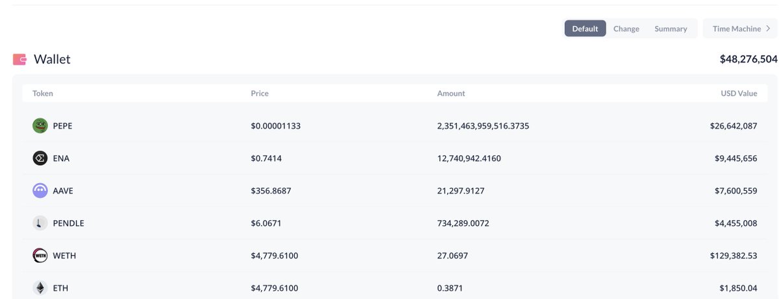779x299 pixels.
Task: Switch to the Change view
Action: (626, 28)
